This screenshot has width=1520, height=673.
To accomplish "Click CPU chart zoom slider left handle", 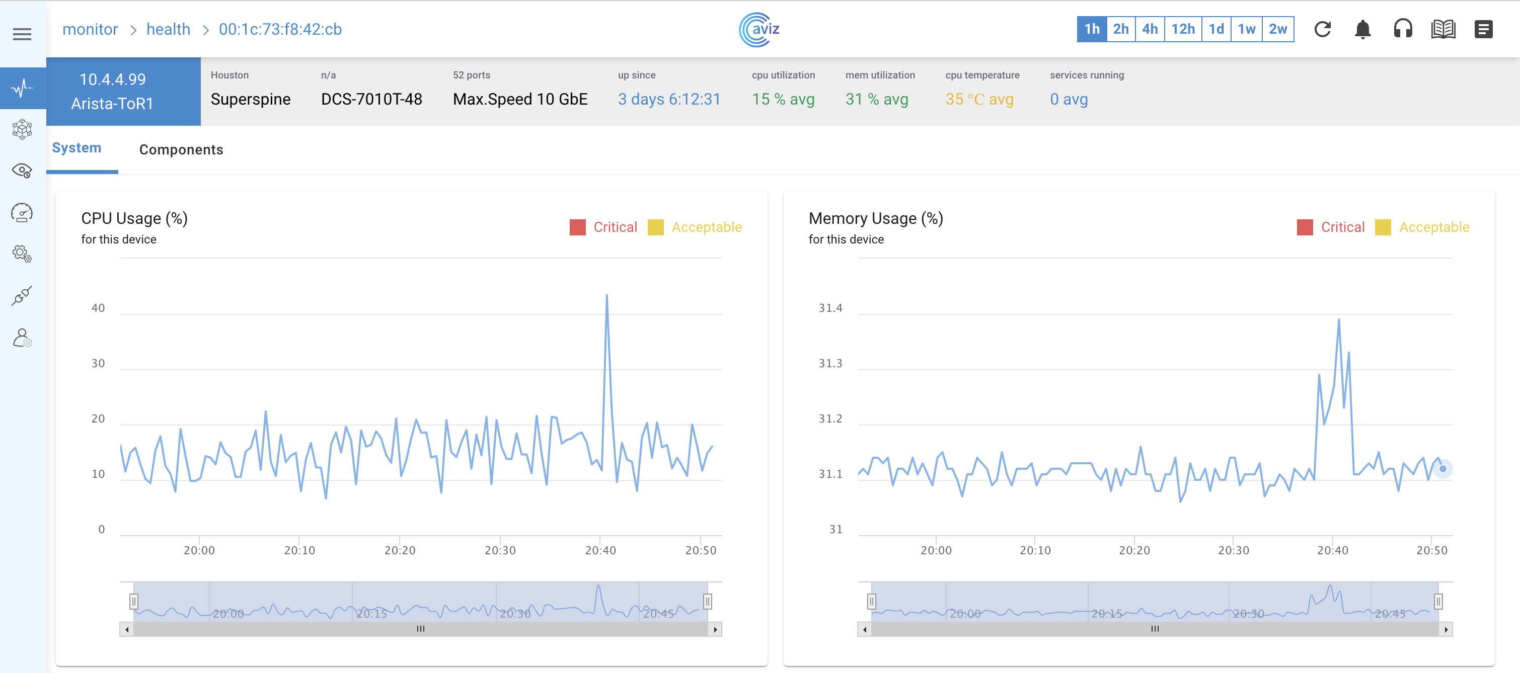I will point(134,601).
